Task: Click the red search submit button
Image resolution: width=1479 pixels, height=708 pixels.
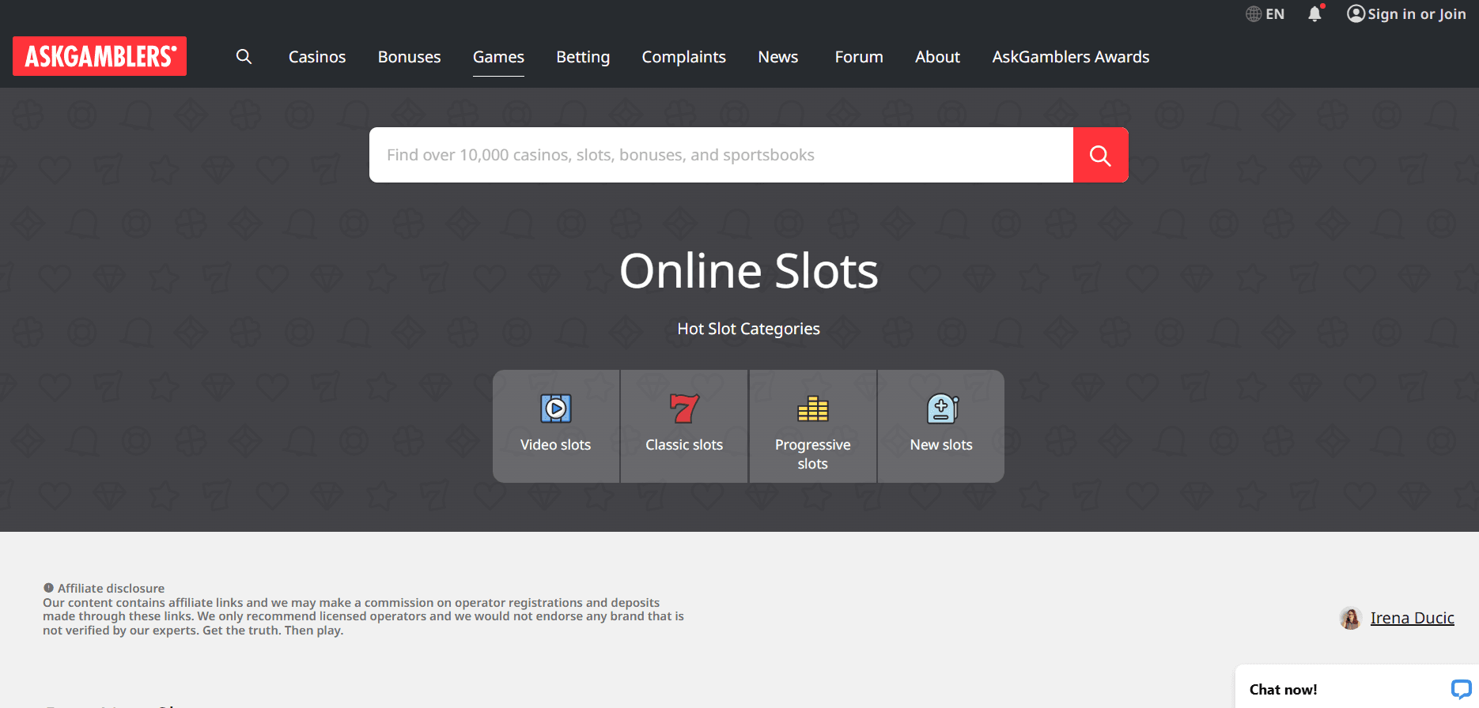Action: pyautogui.click(x=1100, y=155)
